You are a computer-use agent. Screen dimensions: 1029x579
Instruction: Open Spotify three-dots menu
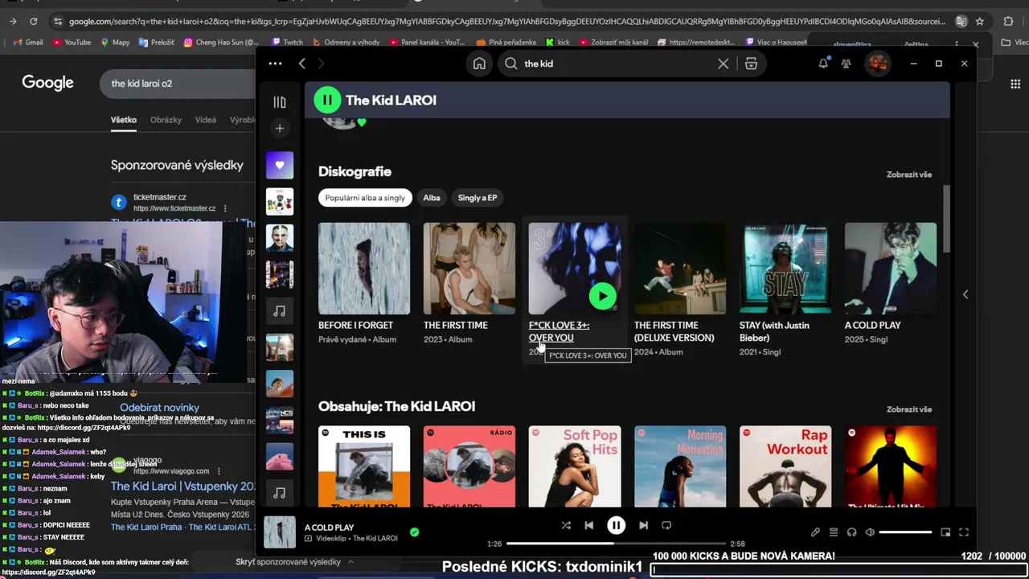pos(275,64)
